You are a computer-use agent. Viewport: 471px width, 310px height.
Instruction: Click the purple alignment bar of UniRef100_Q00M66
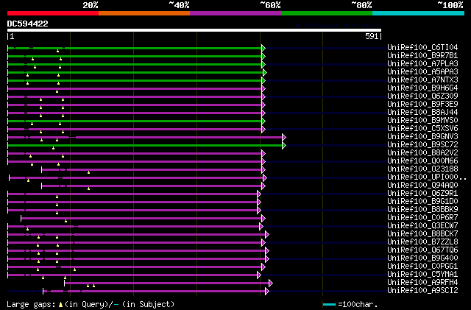[x=135, y=162]
